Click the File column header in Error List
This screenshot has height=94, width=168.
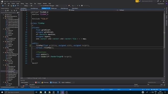[x=148, y=85]
